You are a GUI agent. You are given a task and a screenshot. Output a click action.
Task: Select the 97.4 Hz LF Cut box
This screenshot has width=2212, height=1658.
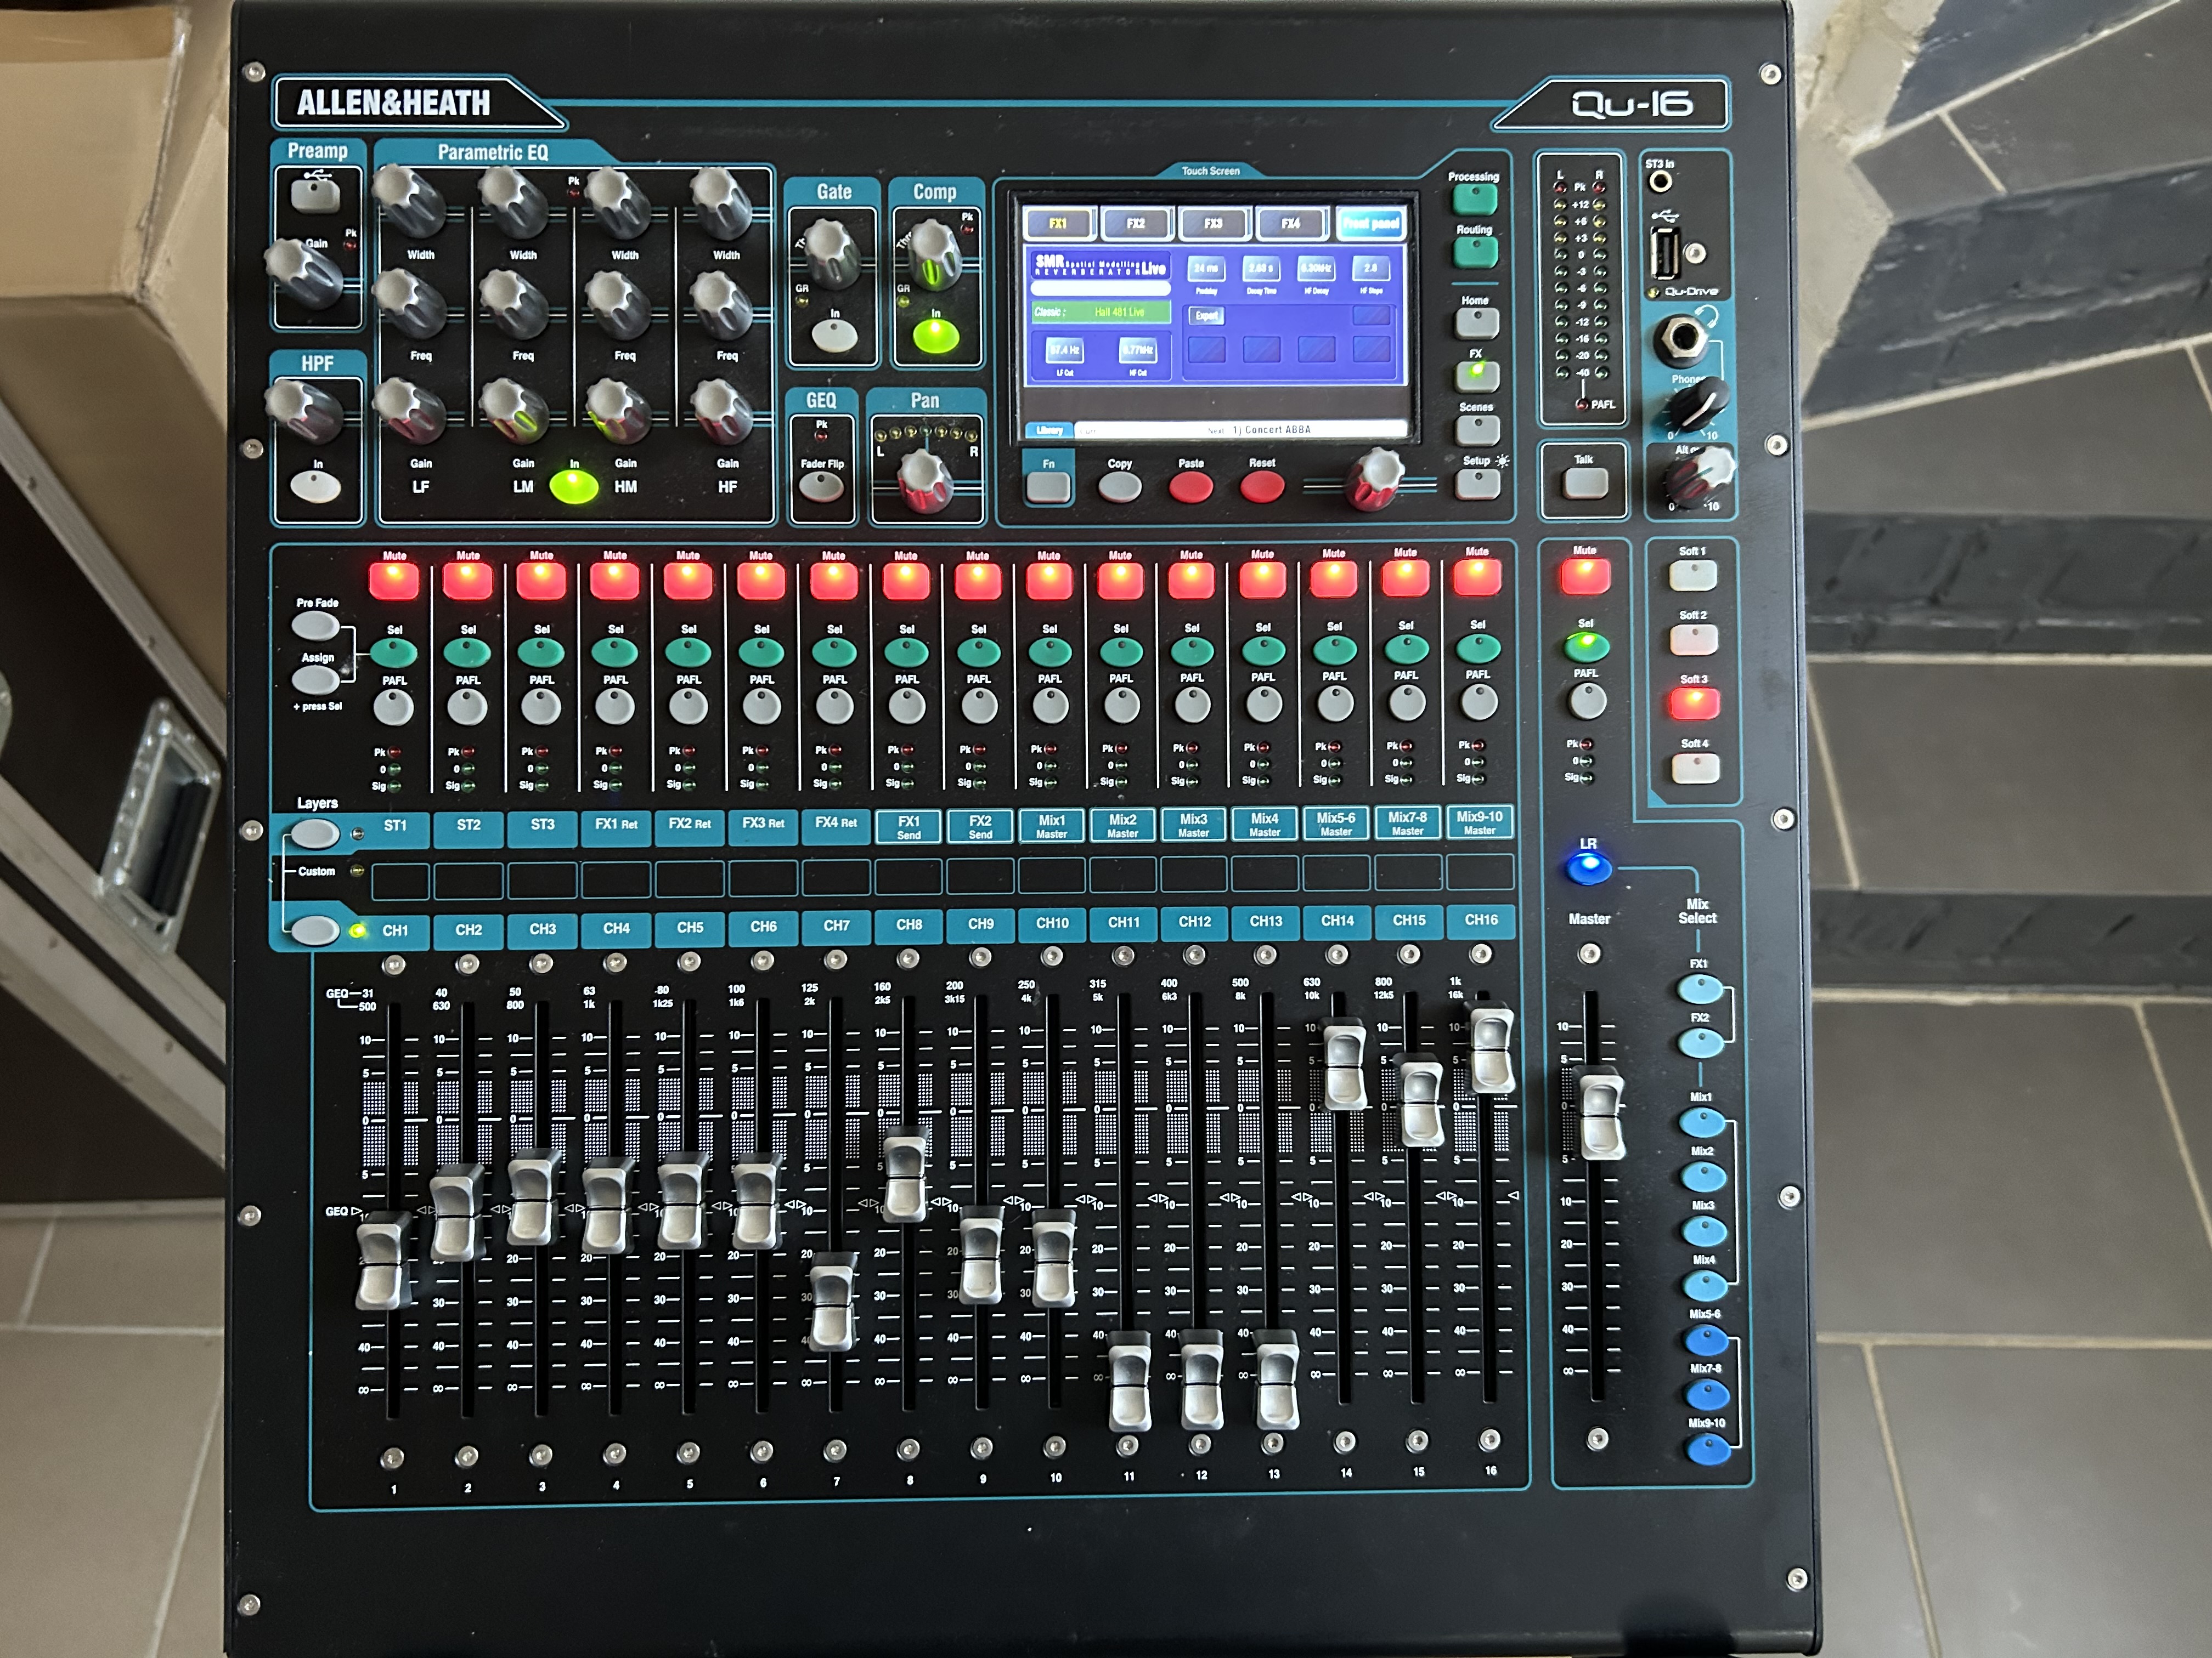(x=1064, y=351)
